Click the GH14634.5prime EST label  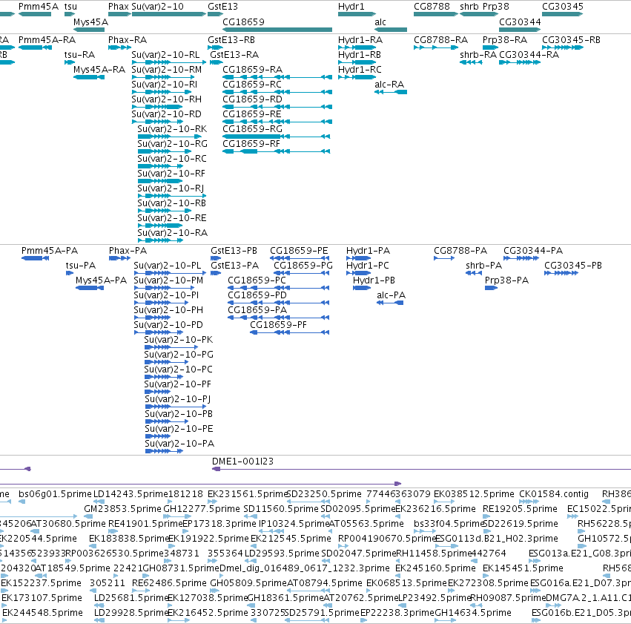pyautogui.click(x=473, y=612)
